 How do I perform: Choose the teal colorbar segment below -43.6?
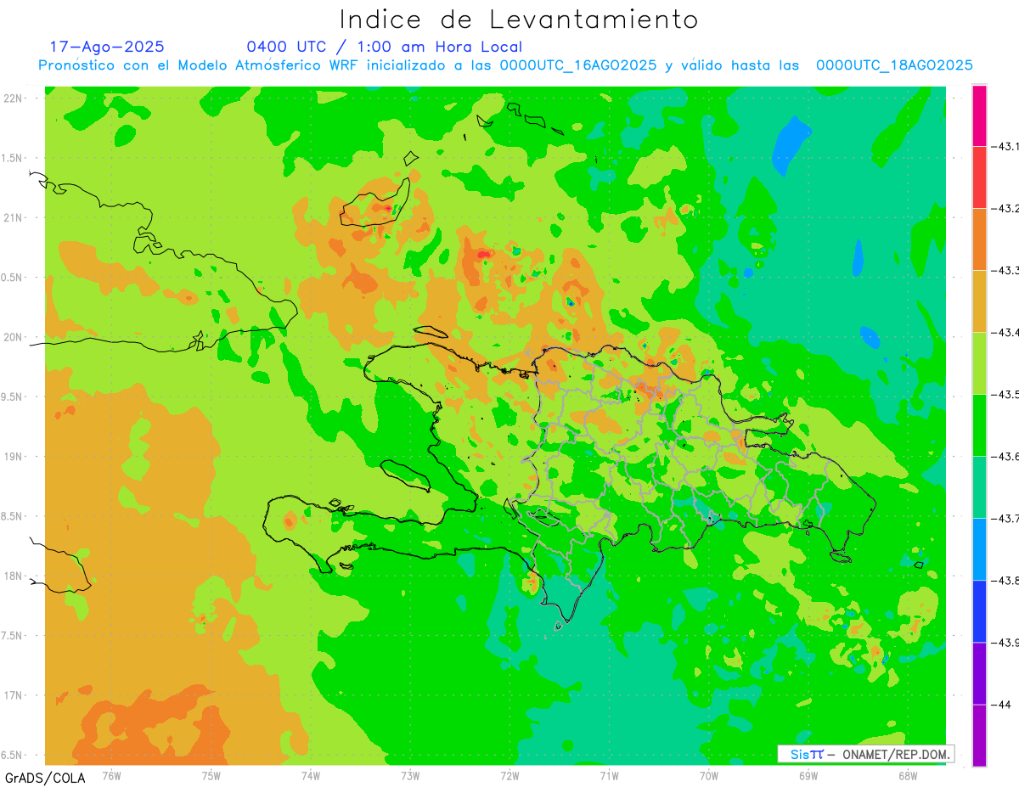pos(979,487)
